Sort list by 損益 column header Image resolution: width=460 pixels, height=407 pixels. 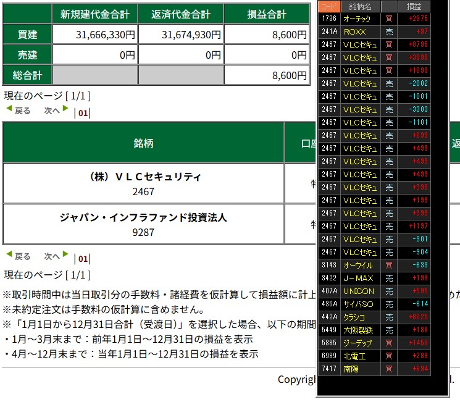point(414,7)
